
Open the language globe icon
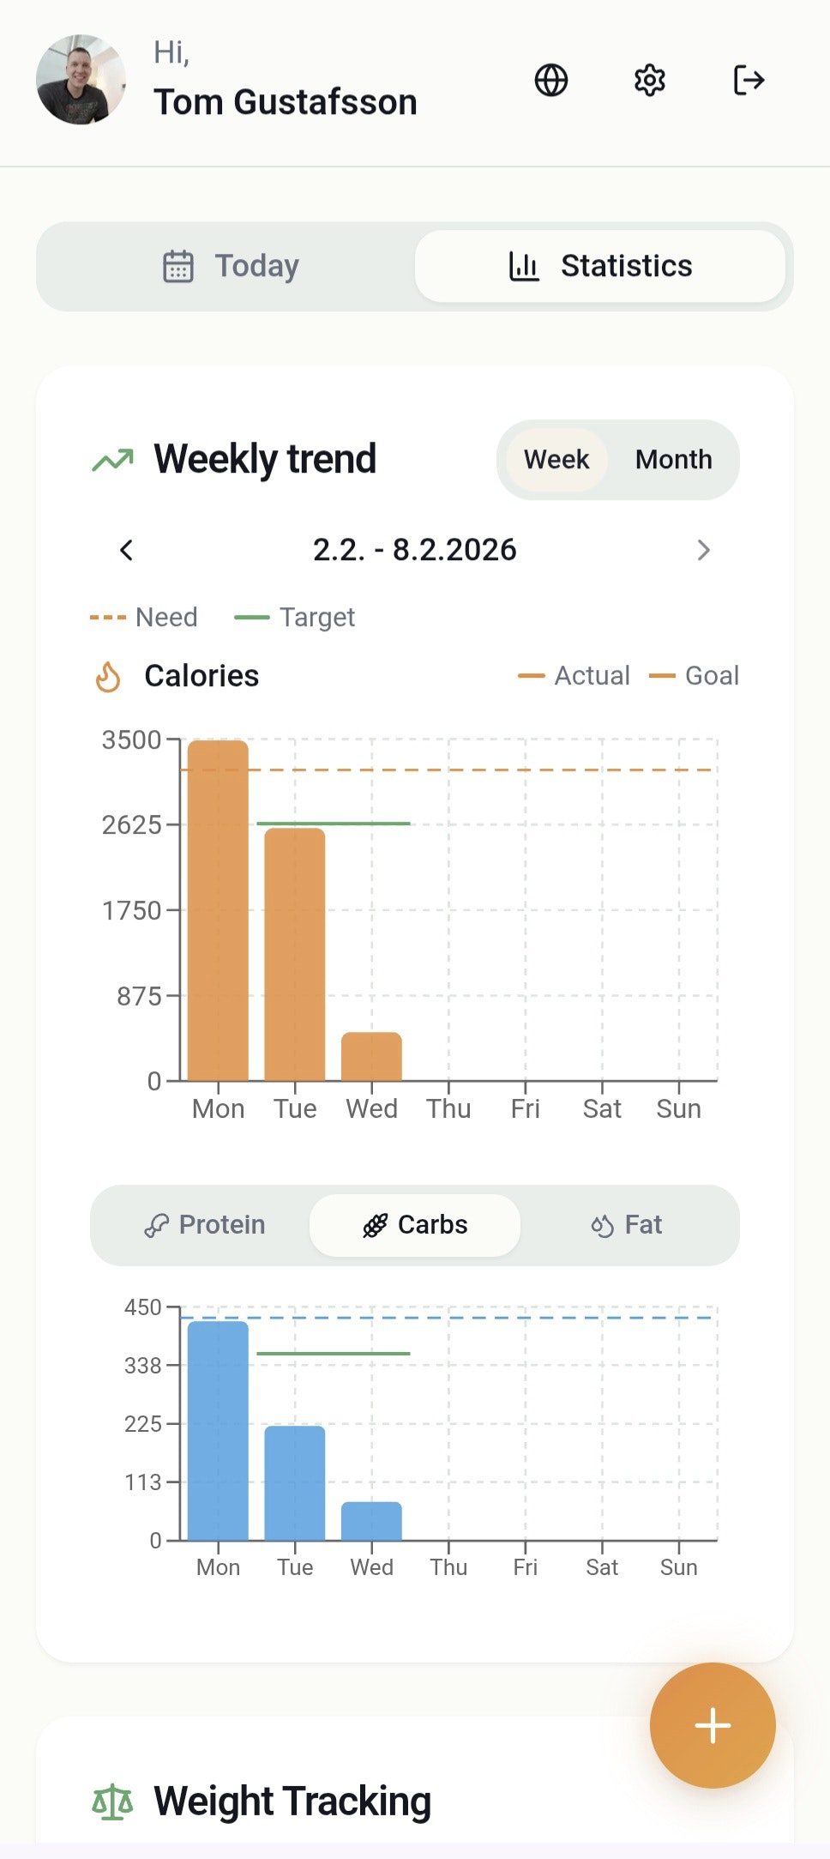[x=550, y=80]
